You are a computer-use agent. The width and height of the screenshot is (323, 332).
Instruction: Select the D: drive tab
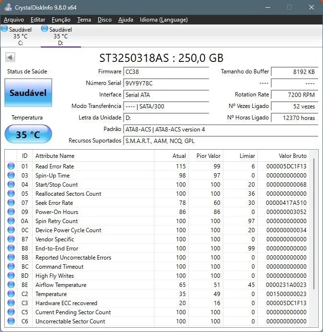pyautogui.click(x=61, y=36)
